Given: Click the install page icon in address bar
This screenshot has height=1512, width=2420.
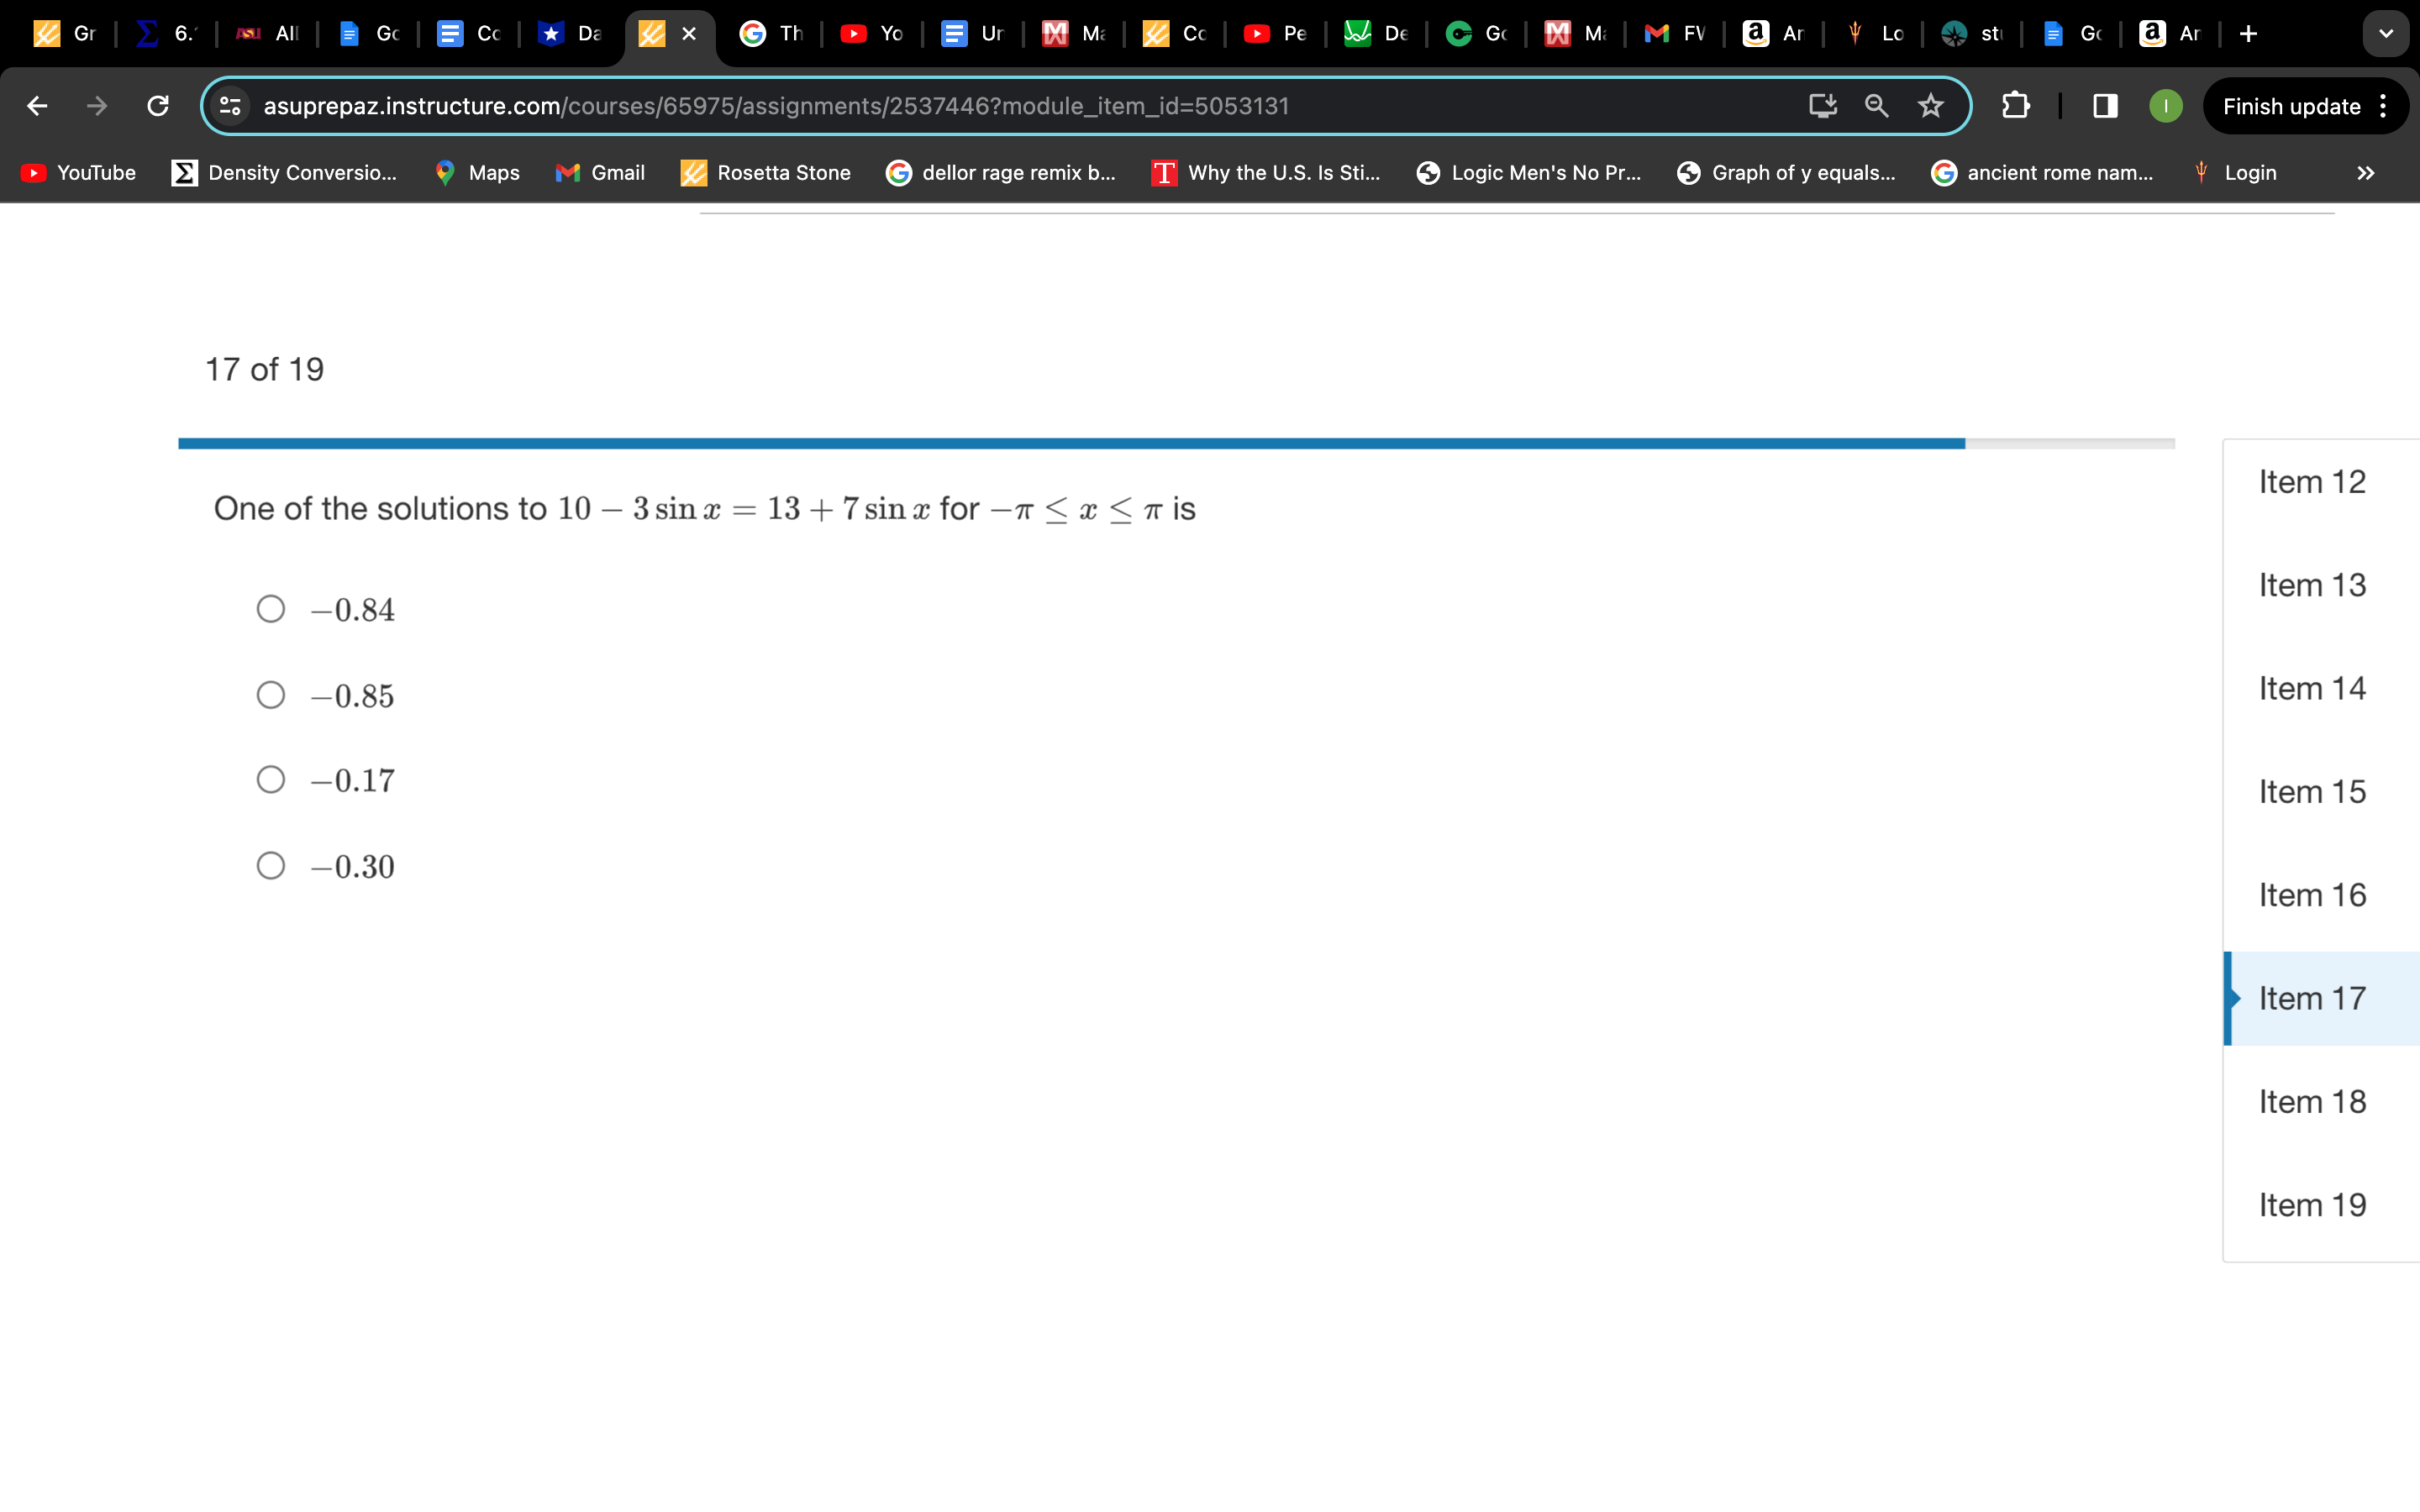Looking at the screenshot, I should point(1822,105).
